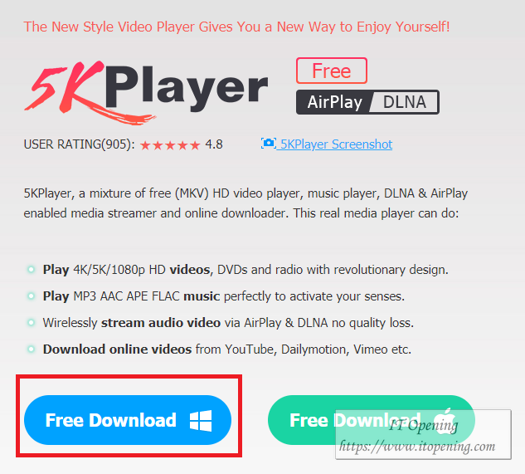Click the first red rating star
Screen dimensions: 525x474
[x=145, y=145]
